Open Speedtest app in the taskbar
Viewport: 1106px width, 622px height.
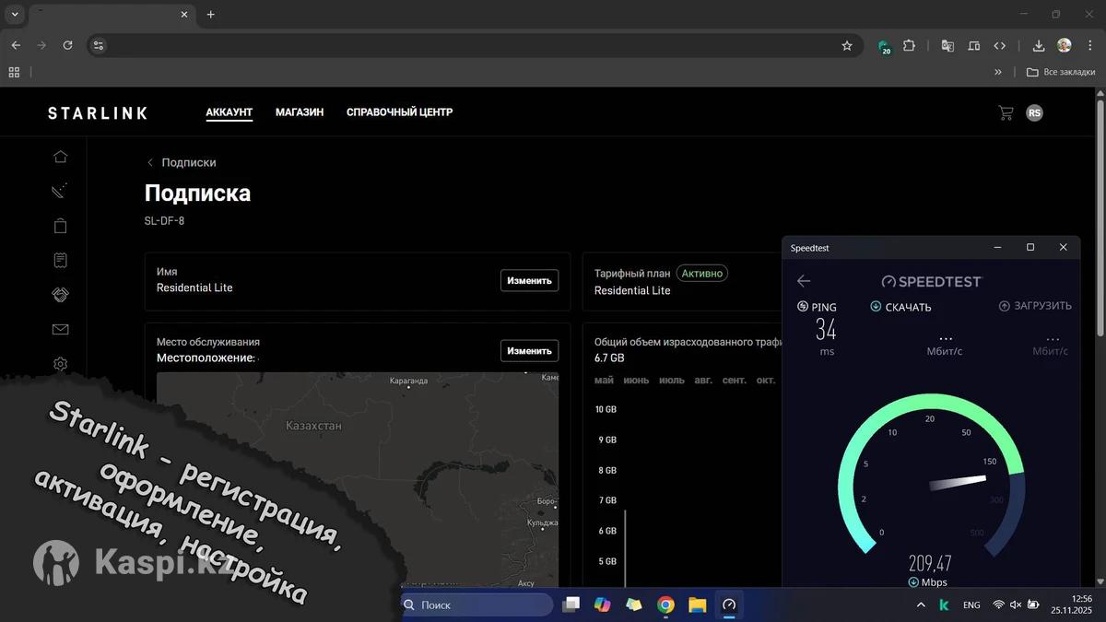[x=729, y=604]
